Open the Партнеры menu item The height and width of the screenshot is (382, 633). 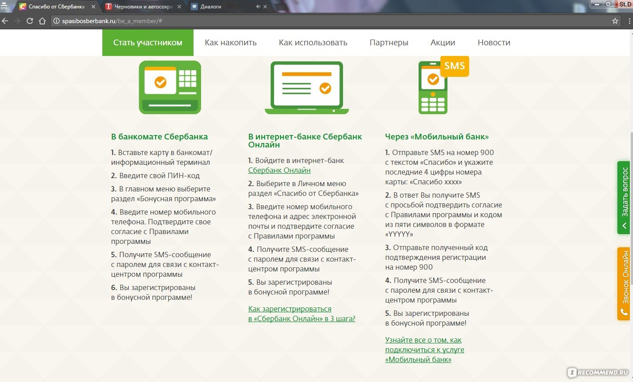tap(389, 43)
